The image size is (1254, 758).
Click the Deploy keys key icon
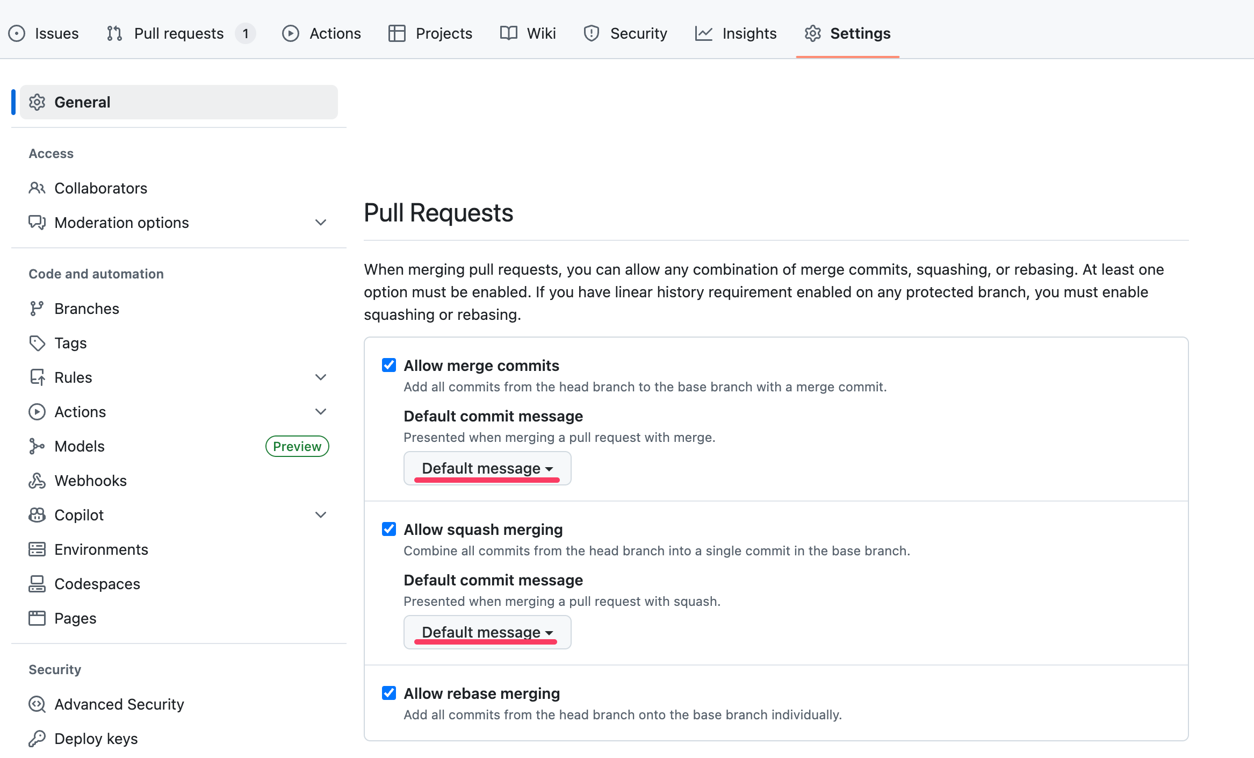click(37, 739)
